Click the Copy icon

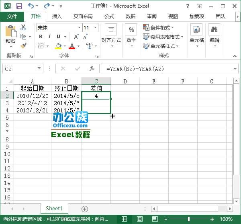click(x=23, y=37)
